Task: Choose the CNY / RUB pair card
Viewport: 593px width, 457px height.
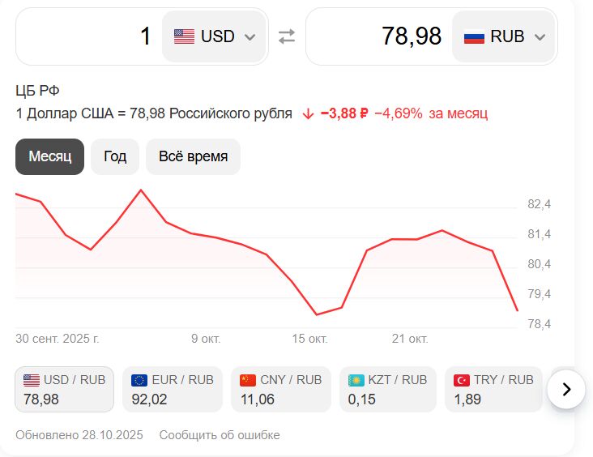Action: coord(281,389)
